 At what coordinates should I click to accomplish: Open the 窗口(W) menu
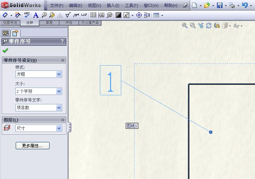click(151, 6)
